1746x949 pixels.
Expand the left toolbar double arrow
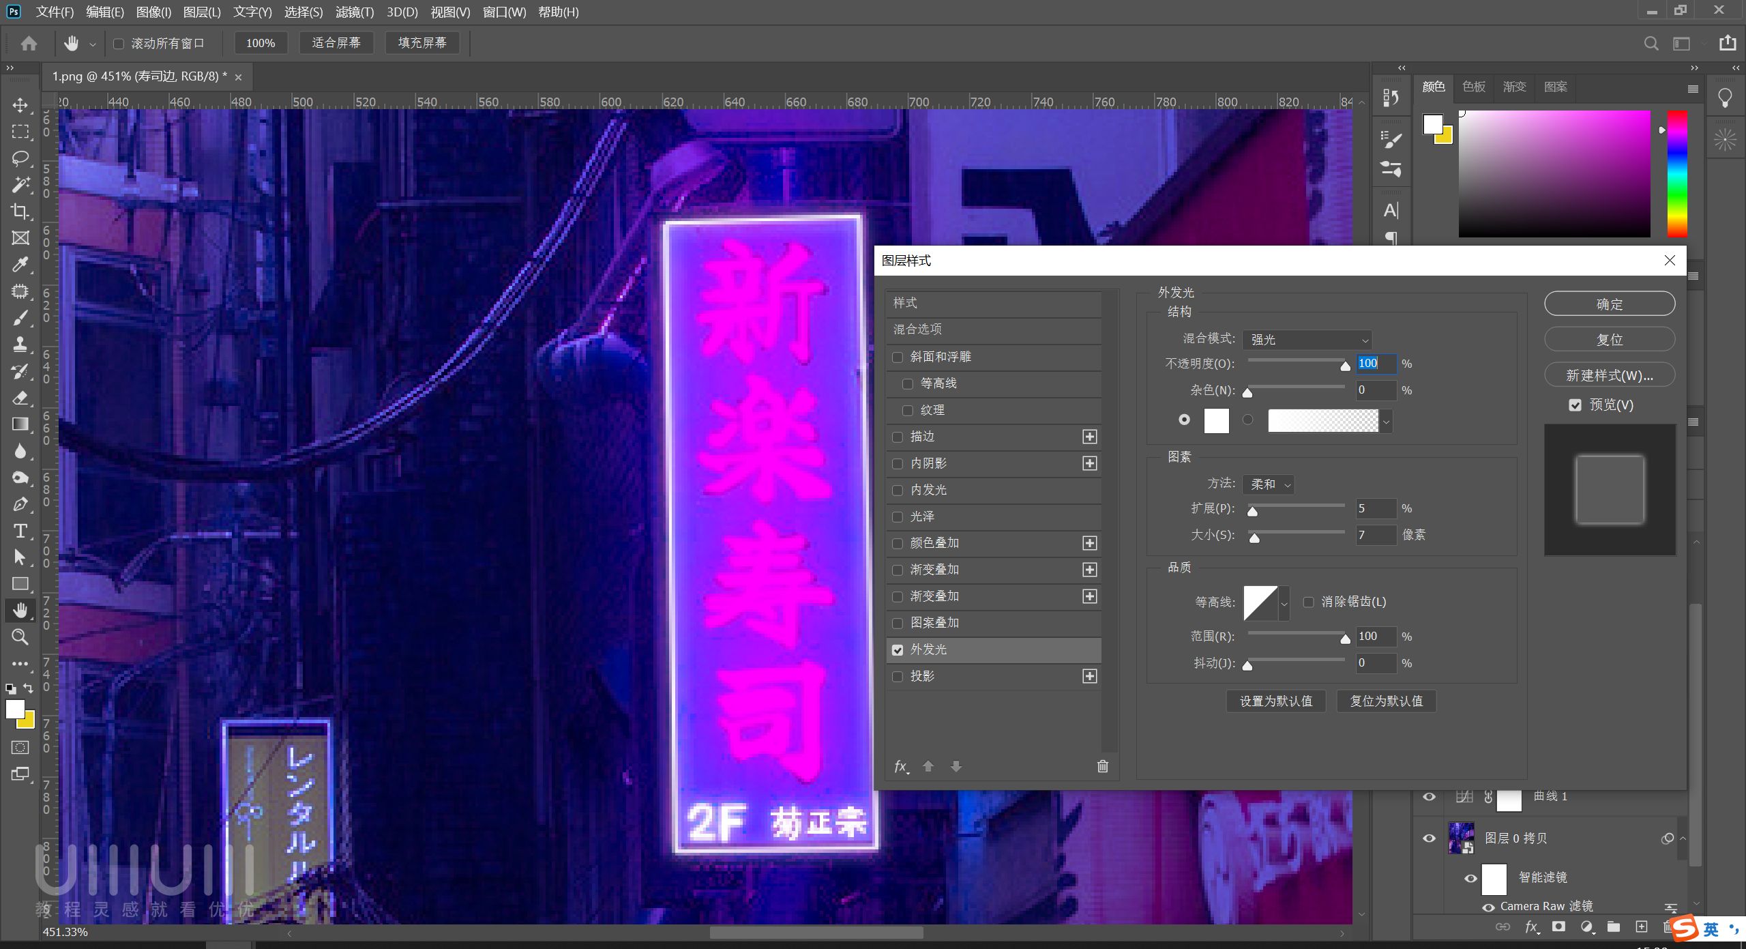click(10, 68)
